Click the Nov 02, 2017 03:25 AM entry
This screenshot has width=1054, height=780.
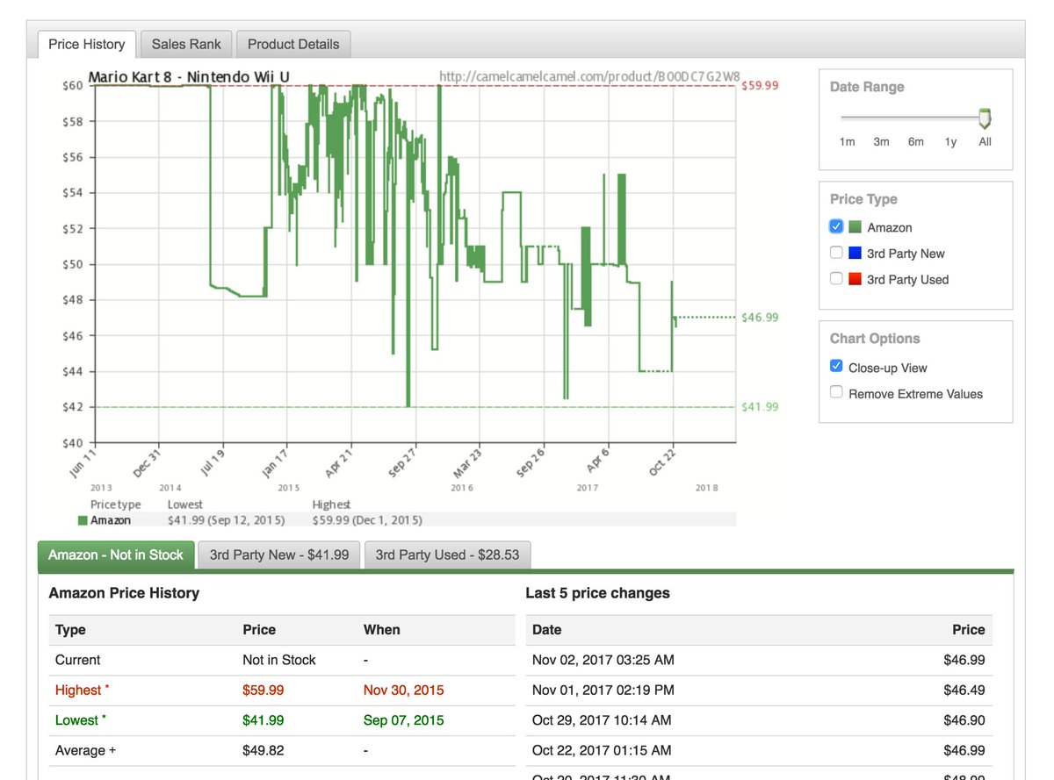[x=603, y=660]
